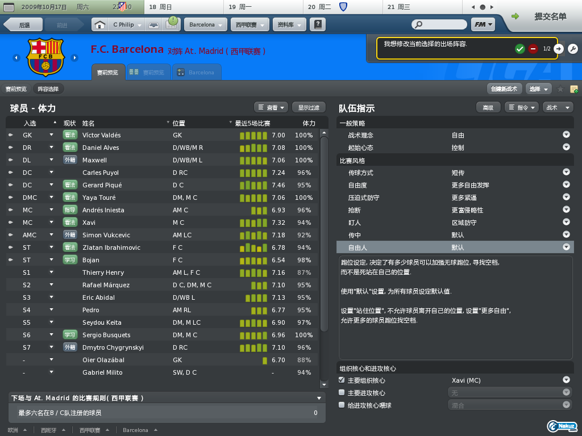The width and height of the screenshot is (582, 436).
Task: Click the 指导 status badge for Andrés Iniesta
Action: coord(70,210)
